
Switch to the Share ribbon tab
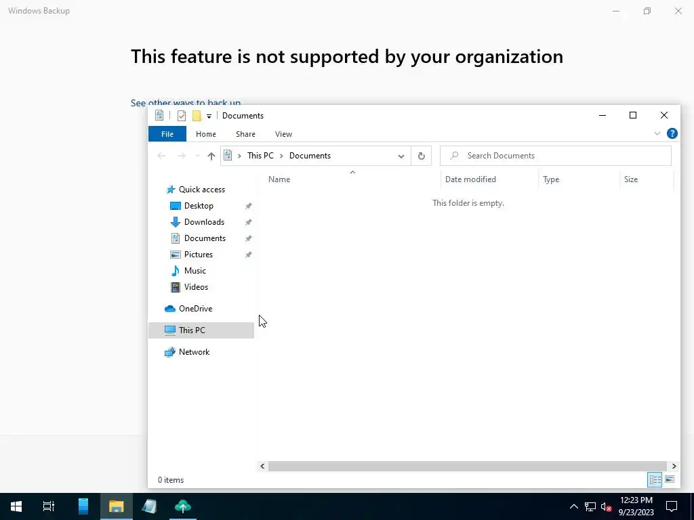(245, 134)
